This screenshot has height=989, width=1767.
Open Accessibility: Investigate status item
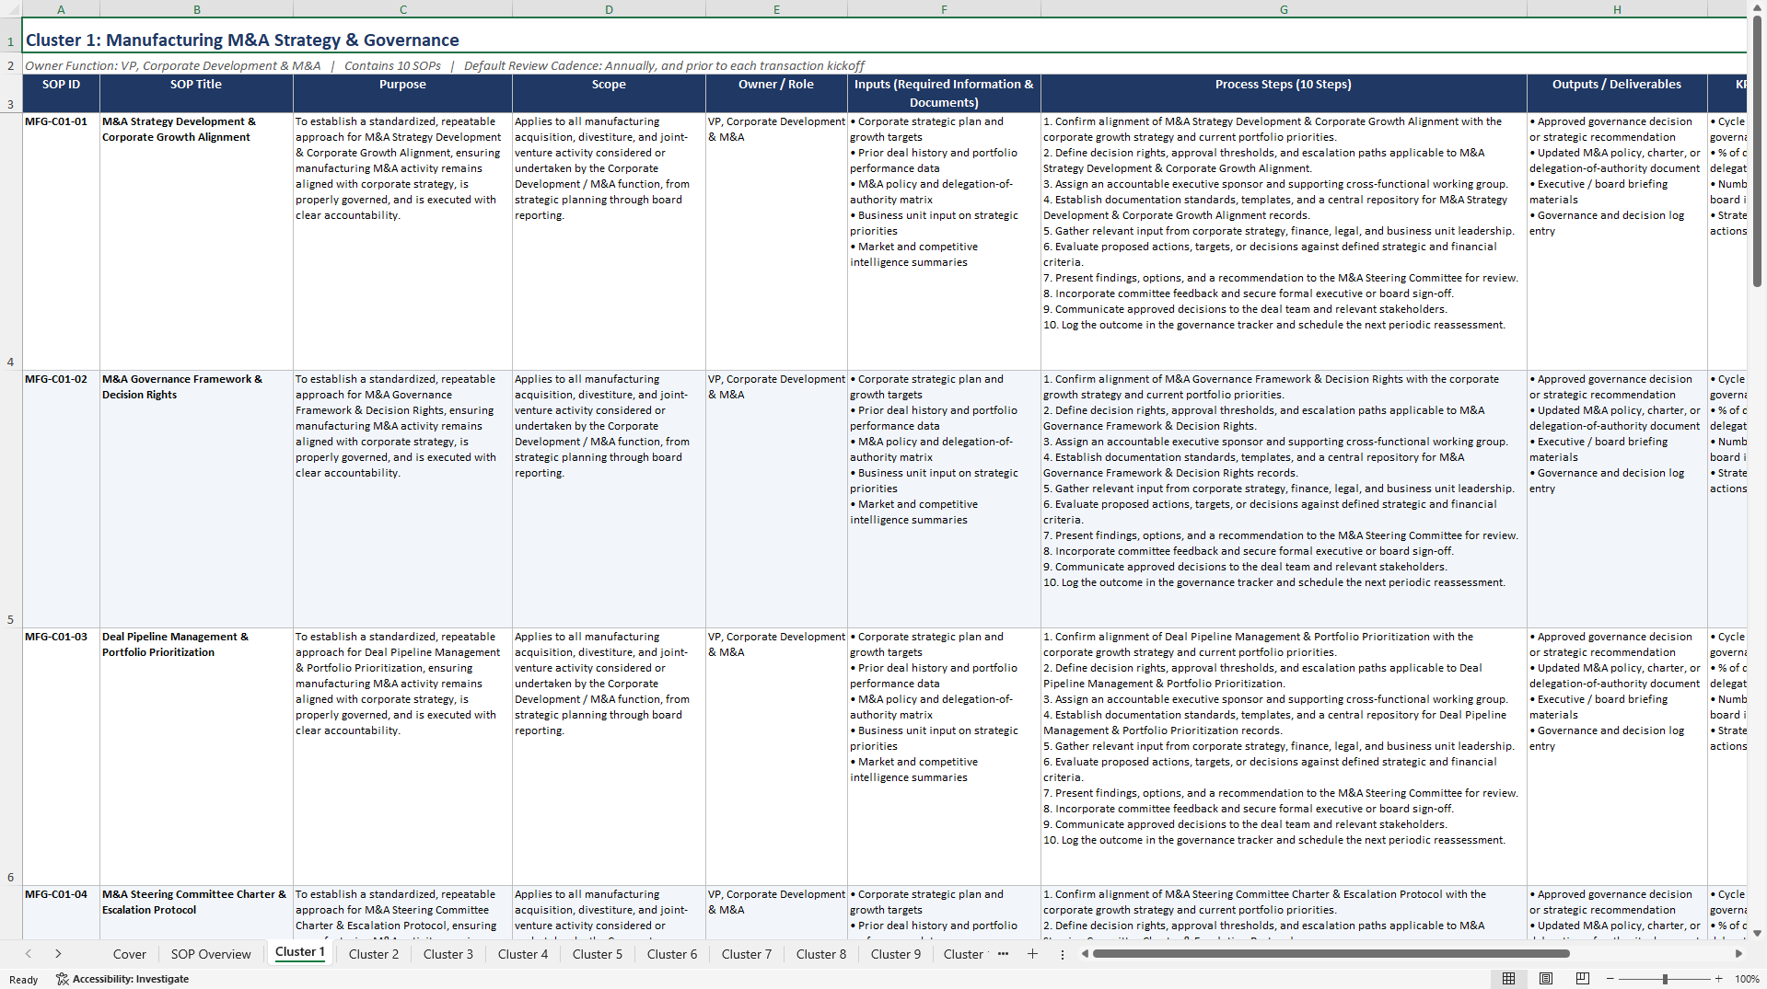coord(122,979)
